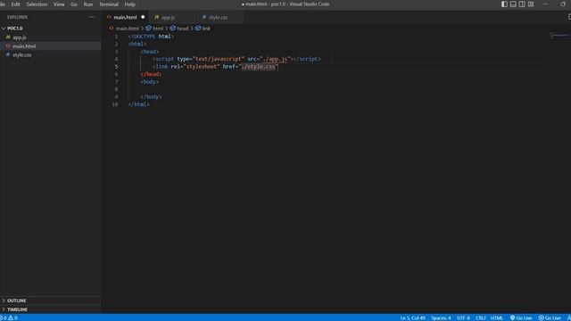
Task: Click the DOCTYPE html line
Action: [151, 37]
